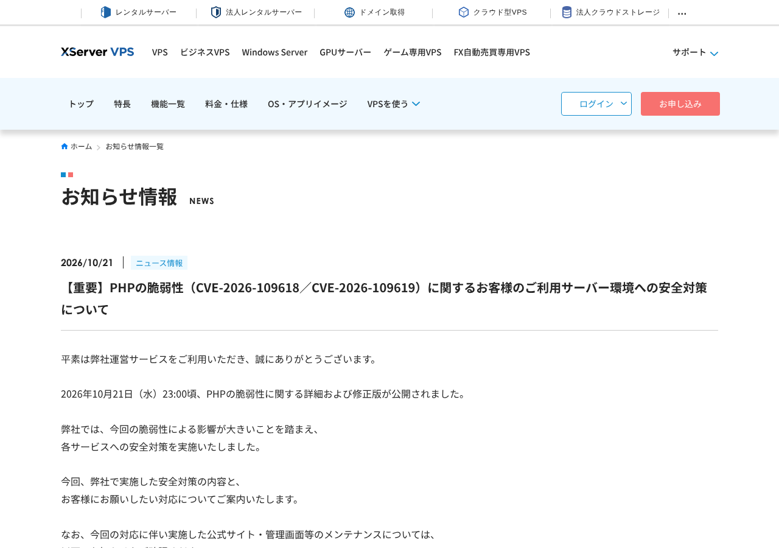Screen dimensions: 779x548
Task: Open 法人クラウドストレージ service link
Action: (x=611, y=12)
